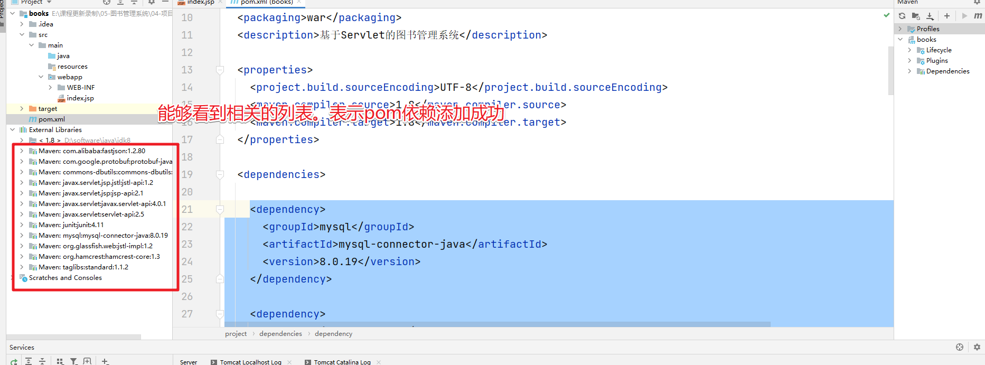
Task: Open the Tomcat Localhost Log tab
Action: (250, 362)
